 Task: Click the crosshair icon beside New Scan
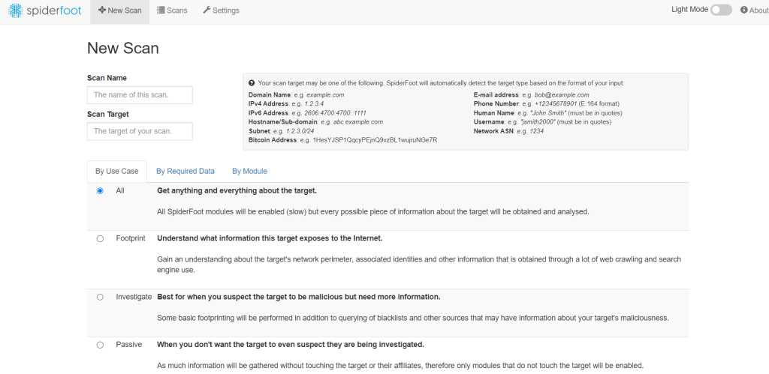(x=102, y=10)
